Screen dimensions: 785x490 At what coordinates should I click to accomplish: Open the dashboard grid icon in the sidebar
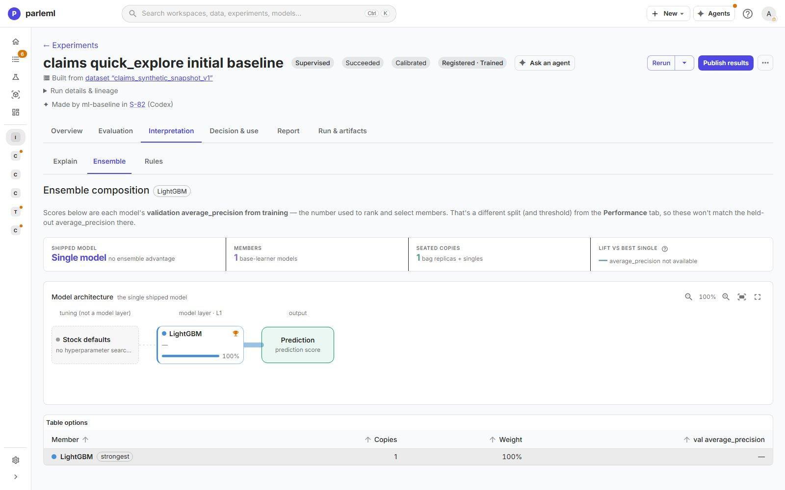[x=16, y=112]
